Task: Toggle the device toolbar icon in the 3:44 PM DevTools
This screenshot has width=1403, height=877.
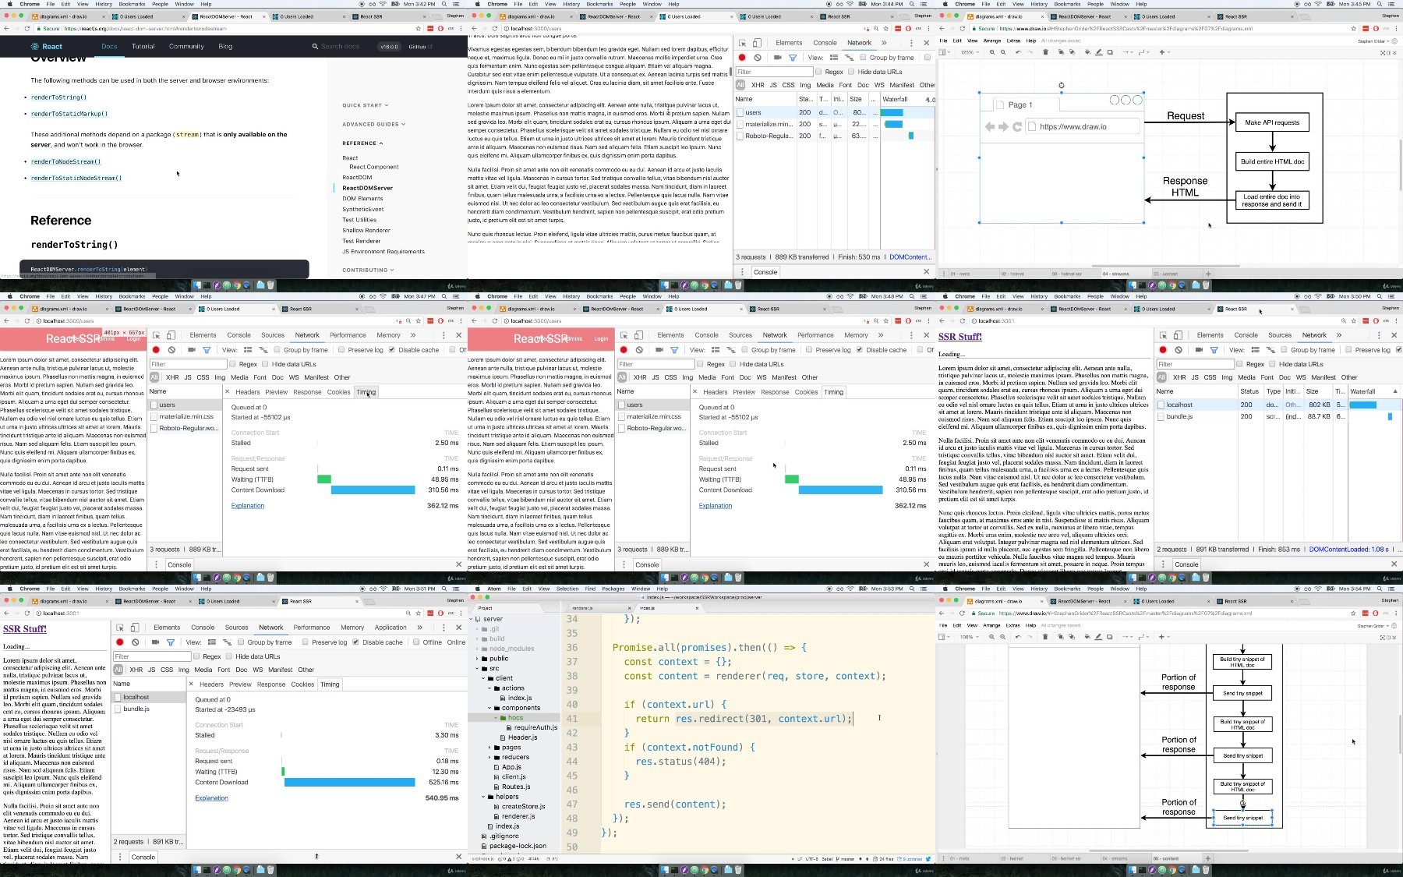Action: coord(756,43)
